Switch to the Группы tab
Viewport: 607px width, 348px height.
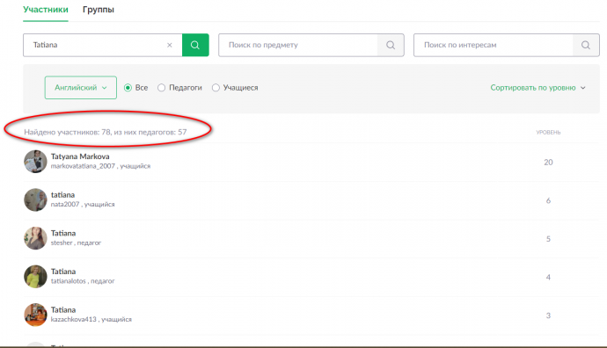(x=99, y=10)
